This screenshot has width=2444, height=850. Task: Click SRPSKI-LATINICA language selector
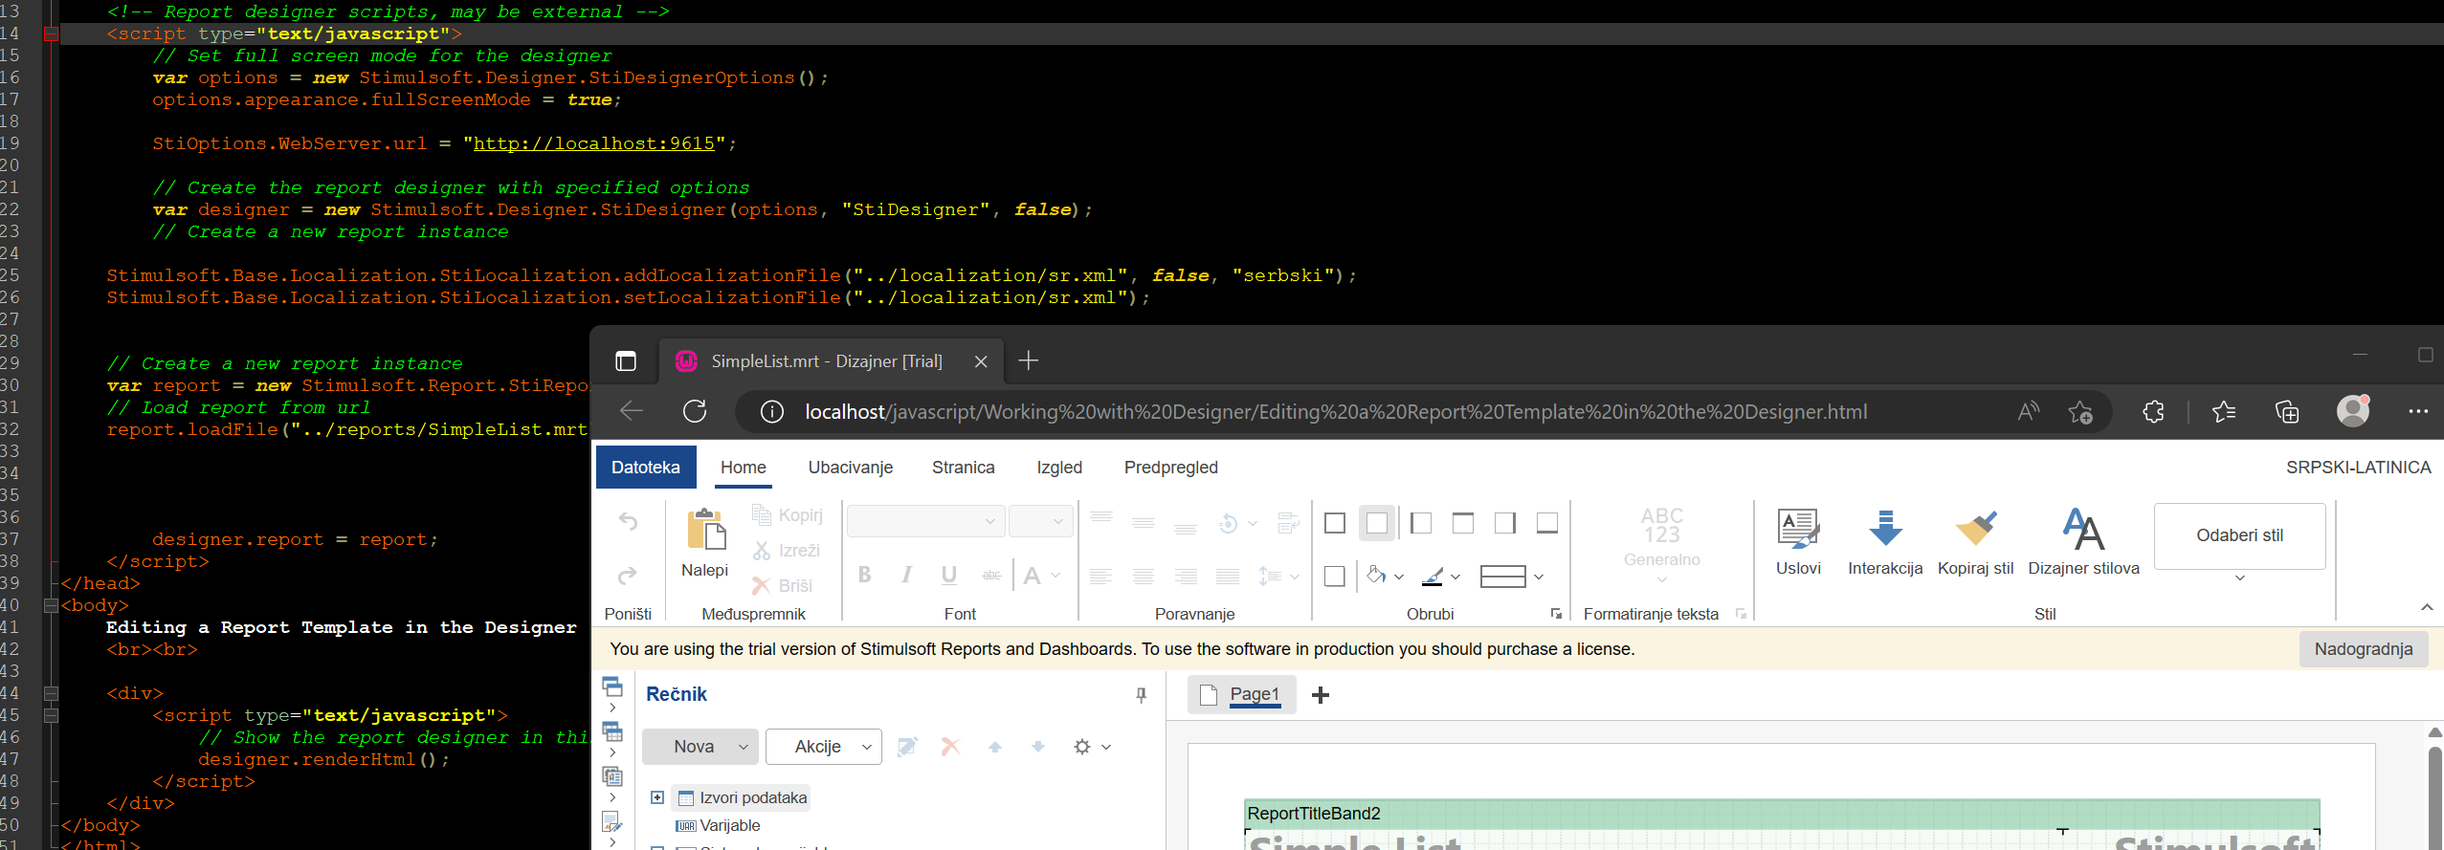tap(2359, 468)
